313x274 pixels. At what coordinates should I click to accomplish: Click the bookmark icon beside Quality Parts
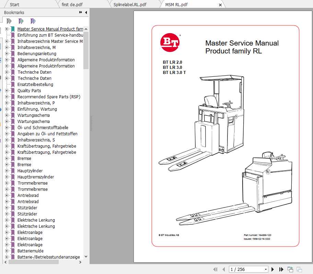13,91
